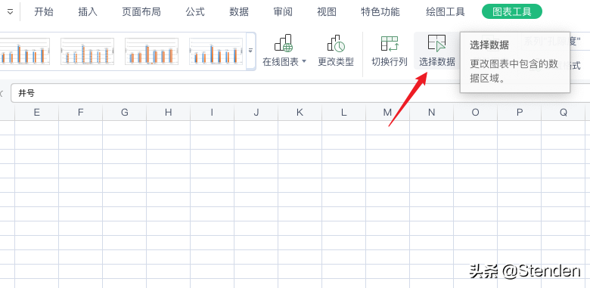Select column I header

[x=213, y=113]
